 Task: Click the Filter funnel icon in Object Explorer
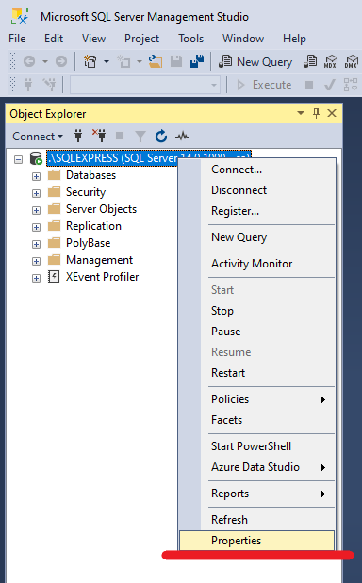140,137
